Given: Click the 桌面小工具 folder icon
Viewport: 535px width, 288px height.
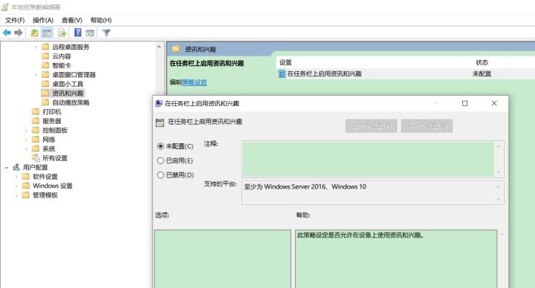Looking at the screenshot, I should (x=45, y=83).
